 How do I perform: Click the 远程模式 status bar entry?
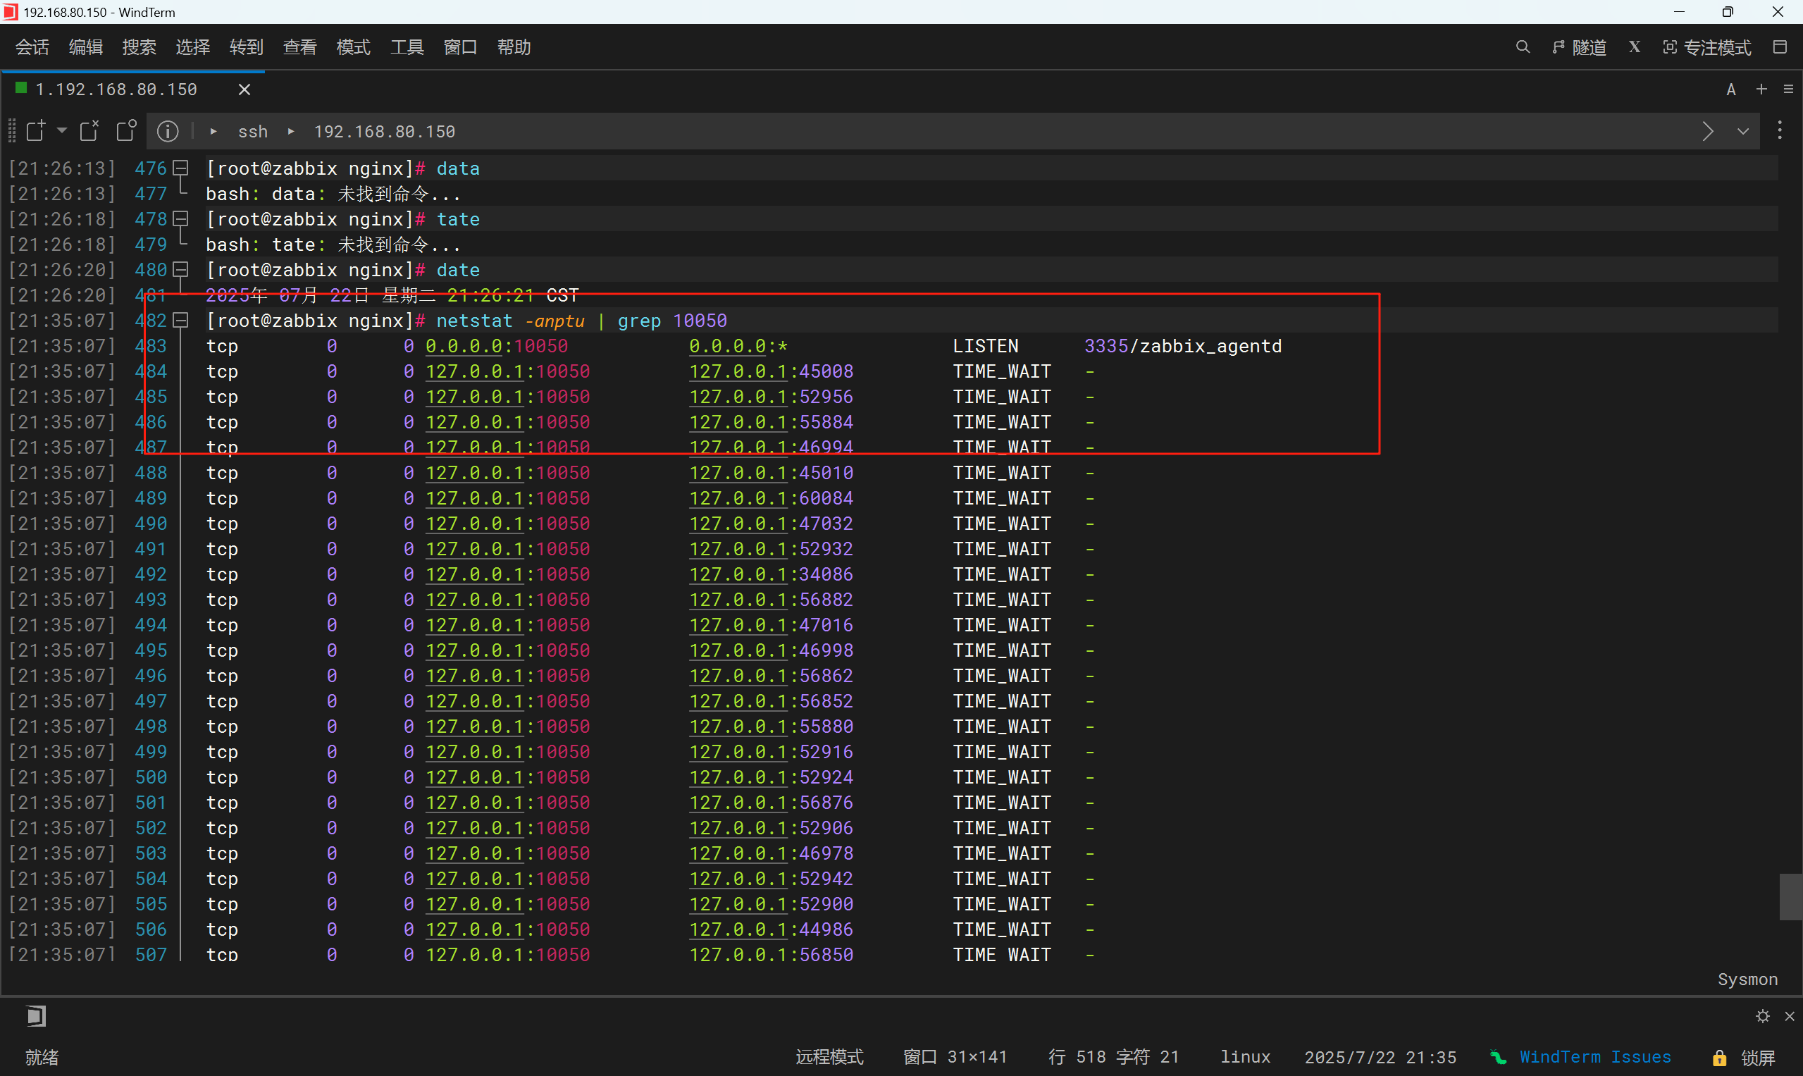[x=829, y=1057]
